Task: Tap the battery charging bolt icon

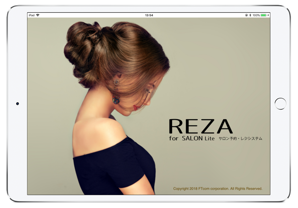Action: (268, 15)
